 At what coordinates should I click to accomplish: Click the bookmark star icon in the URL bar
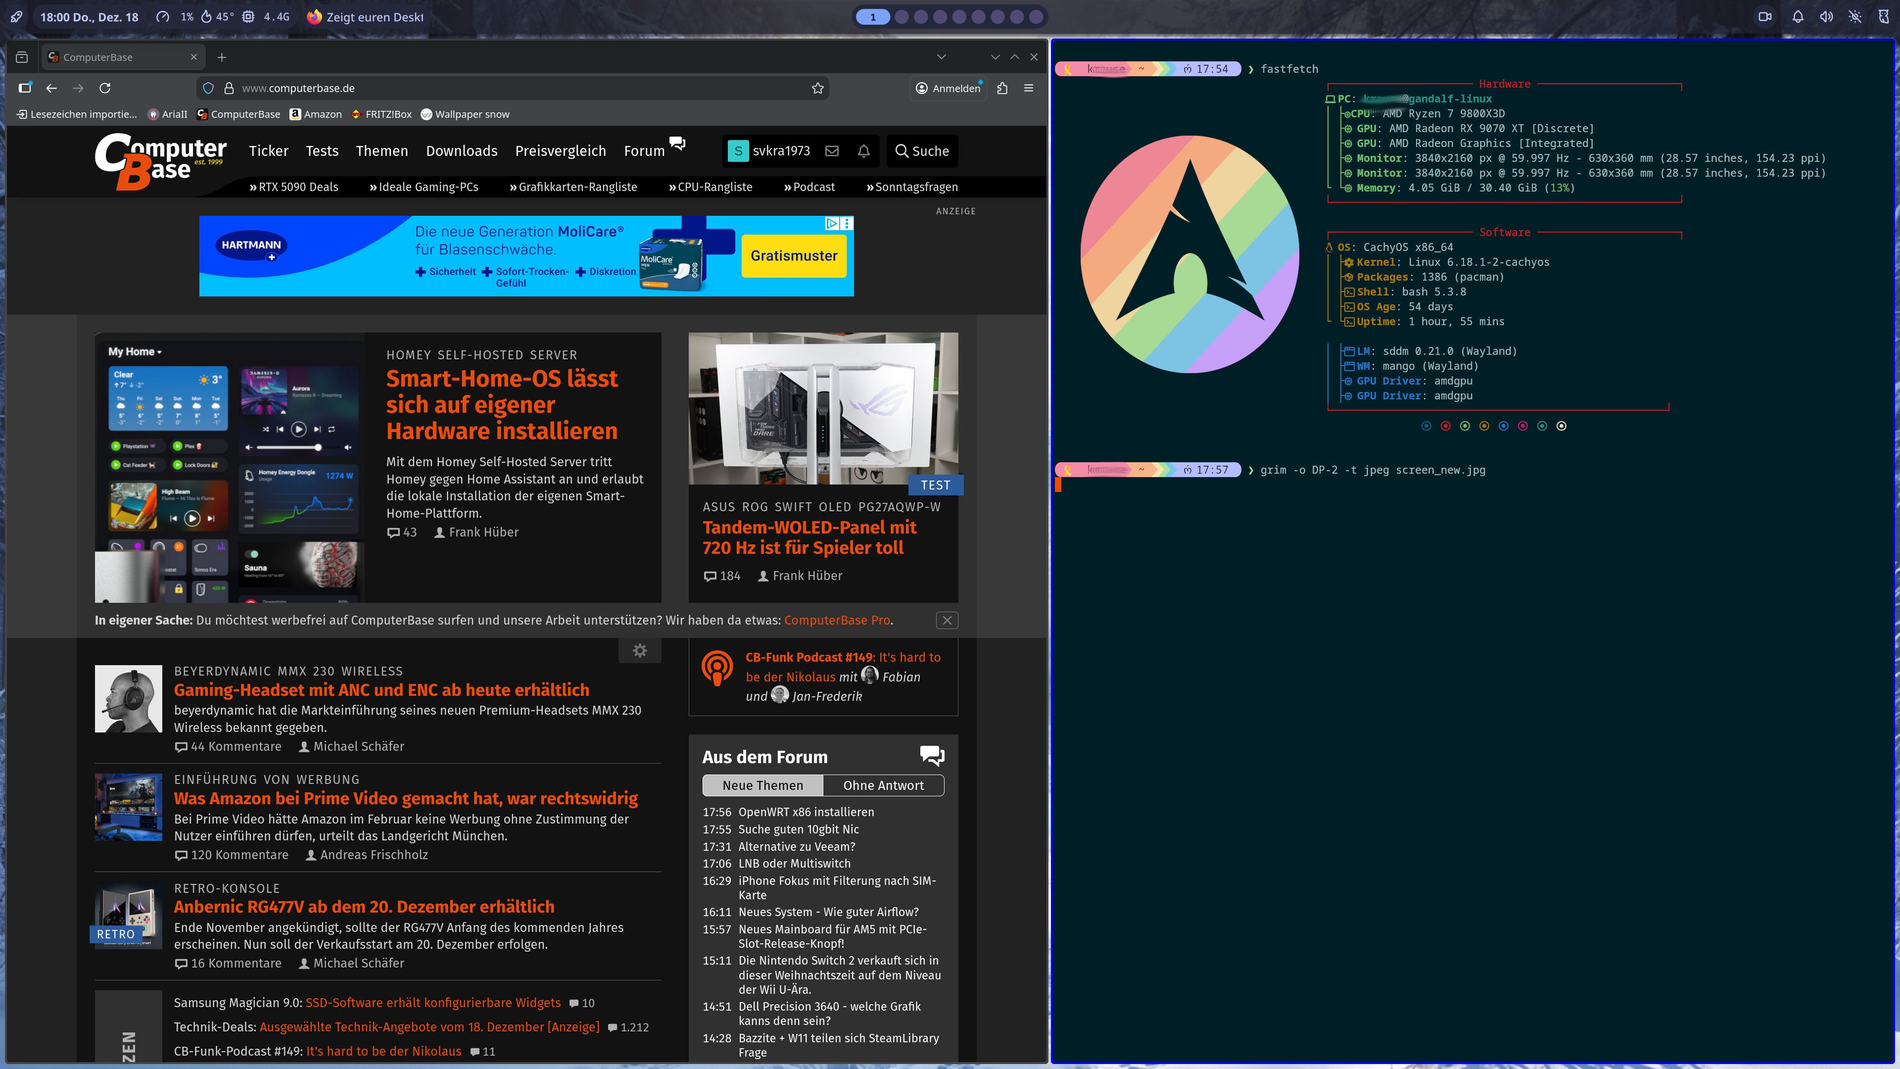tap(817, 89)
